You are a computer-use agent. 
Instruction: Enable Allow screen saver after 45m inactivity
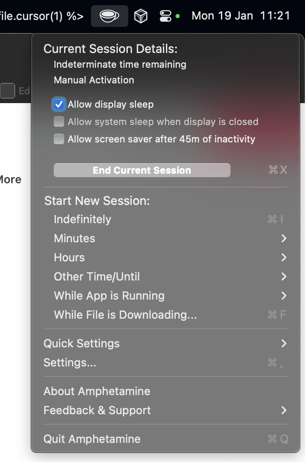coord(59,139)
